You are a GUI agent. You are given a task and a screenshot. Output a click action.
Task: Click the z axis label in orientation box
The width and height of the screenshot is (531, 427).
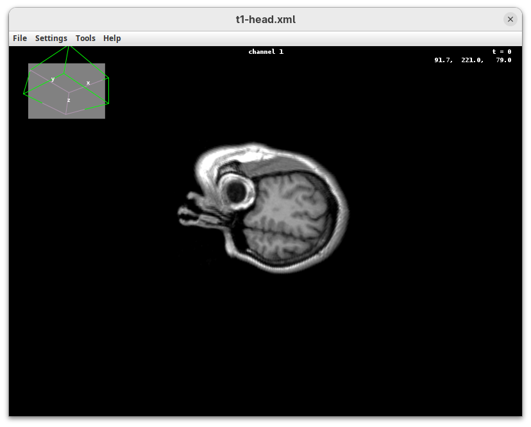point(69,100)
